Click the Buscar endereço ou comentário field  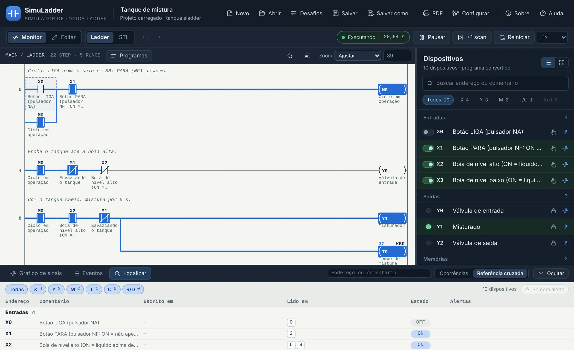pyautogui.click(x=495, y=83)
